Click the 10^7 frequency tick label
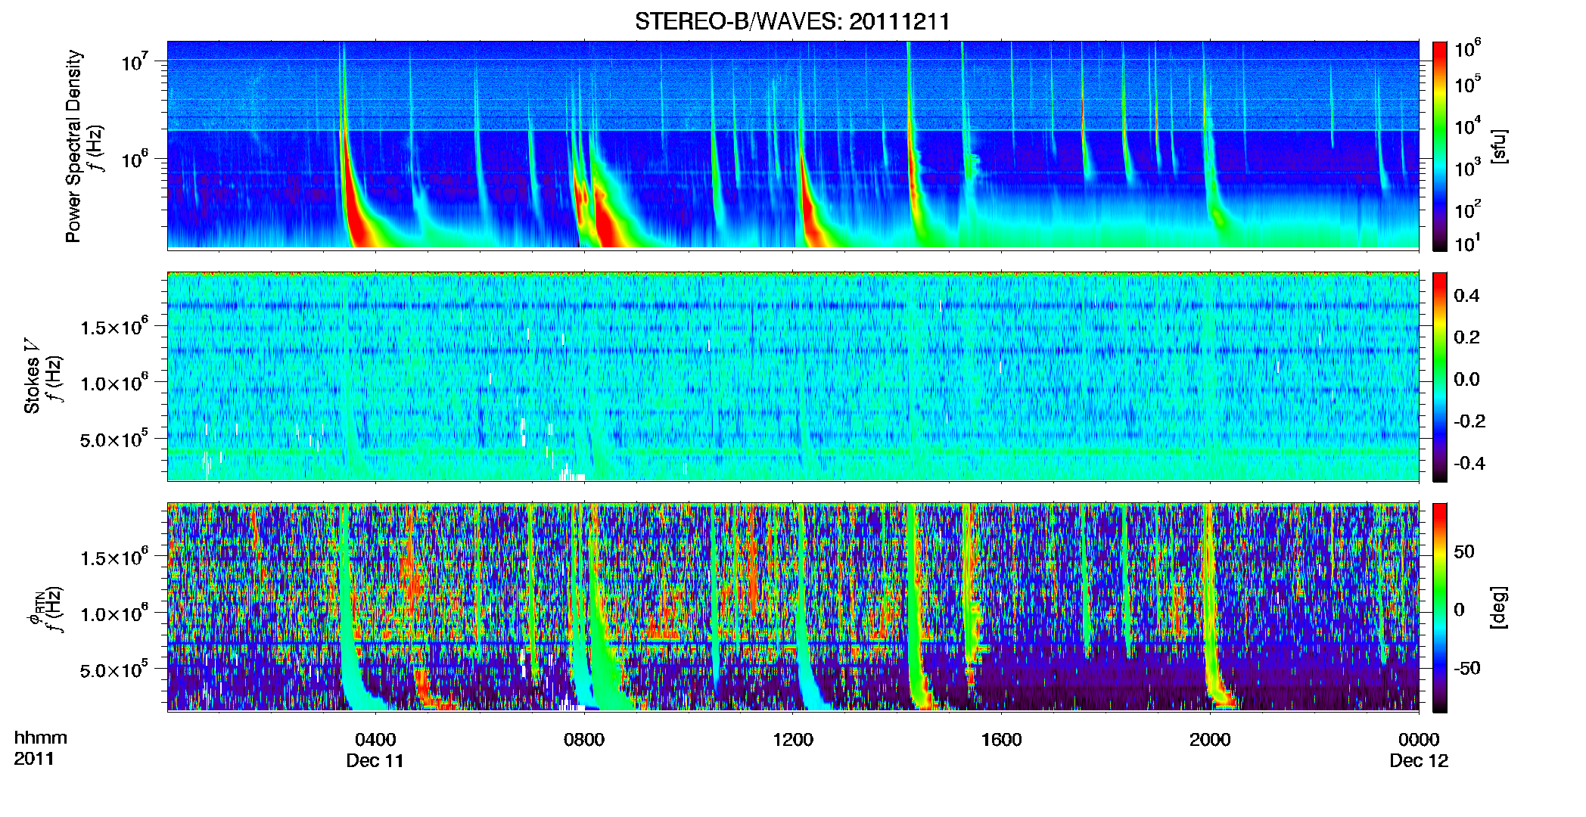The image size is (1586, 817). pos(136,62)
